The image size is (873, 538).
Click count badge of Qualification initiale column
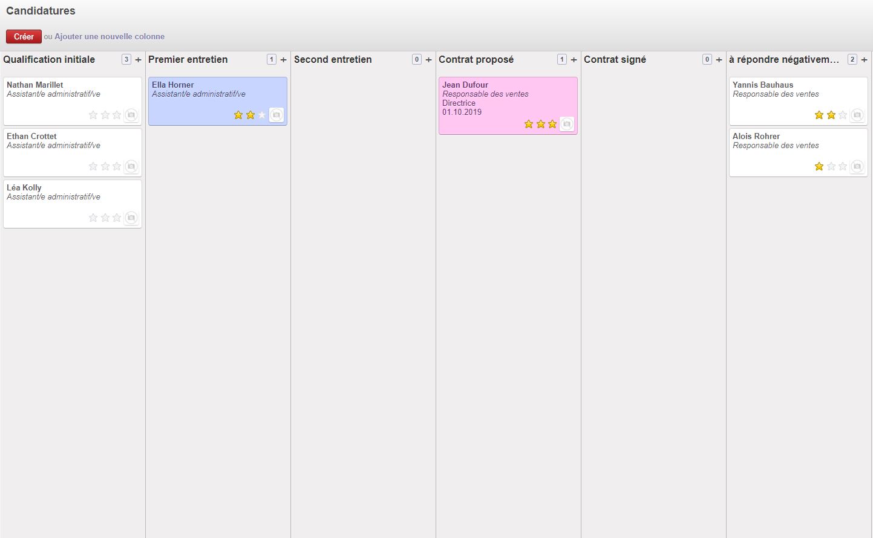[x=126, y=59]
